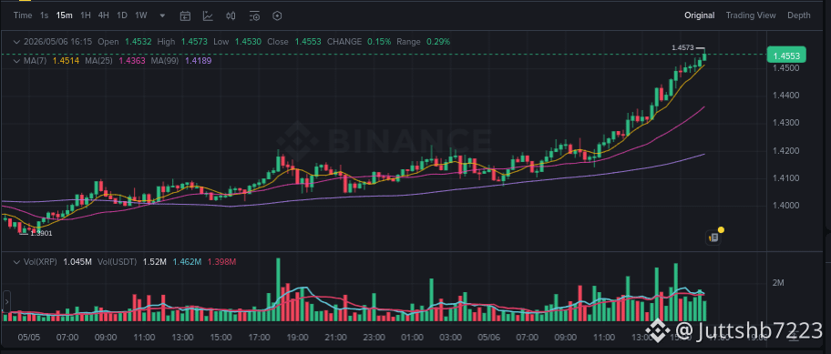Click the Open value 1.4532
Screen dimensions: 831x354
138,41
